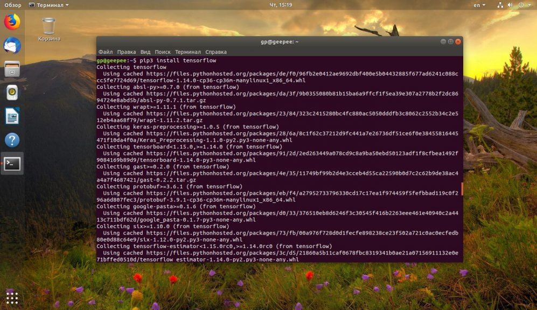
Task: Open the Файл menu
Action: click(x=106, y=52)
